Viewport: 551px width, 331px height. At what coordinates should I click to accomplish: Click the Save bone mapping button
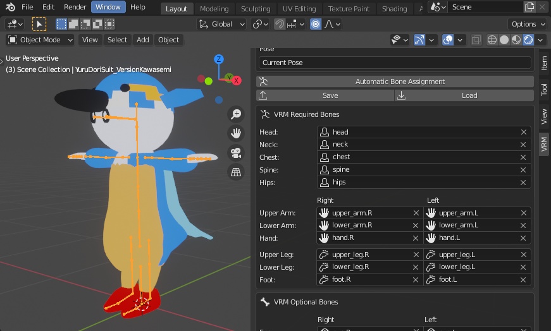325,95
